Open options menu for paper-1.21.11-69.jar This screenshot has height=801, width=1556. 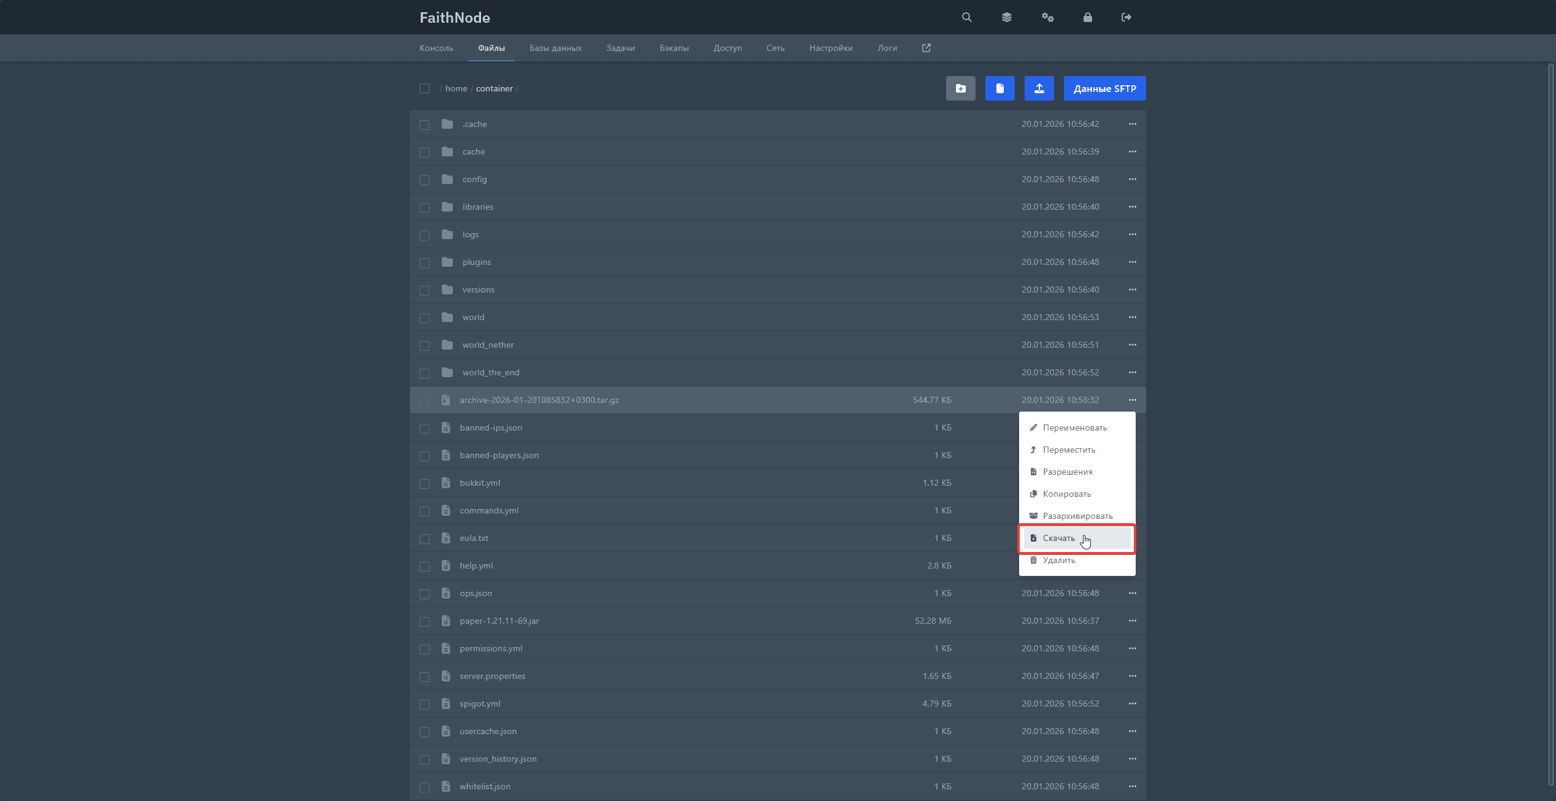[1132, 621]
